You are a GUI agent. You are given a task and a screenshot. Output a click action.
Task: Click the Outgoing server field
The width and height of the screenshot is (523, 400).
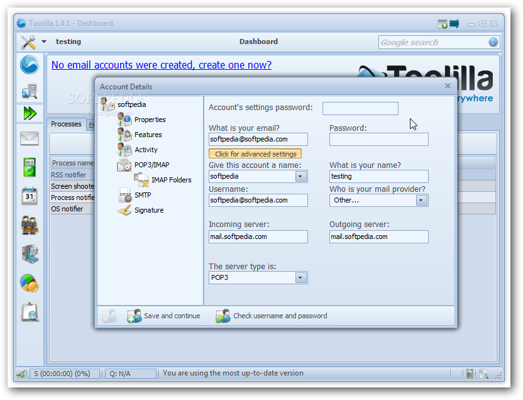379,236
